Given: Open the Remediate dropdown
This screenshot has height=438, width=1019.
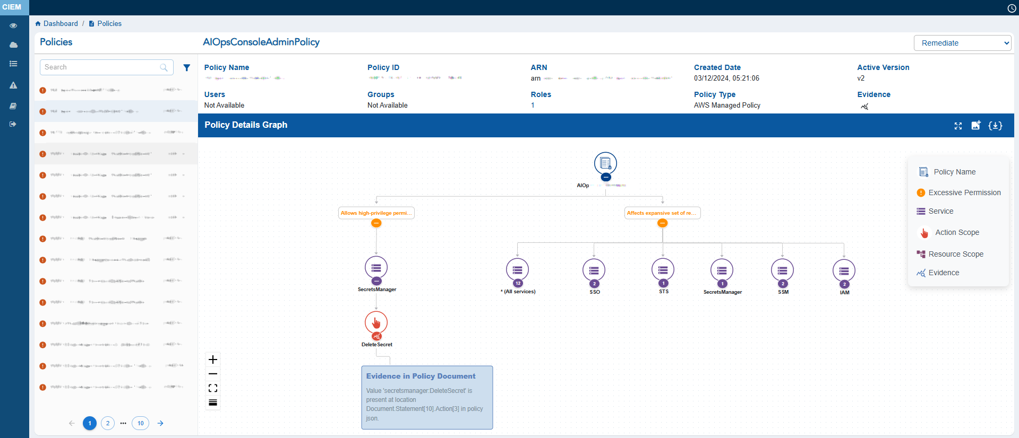Looking at the screenshot, I should pyautogui.click(x=962, y=43).
